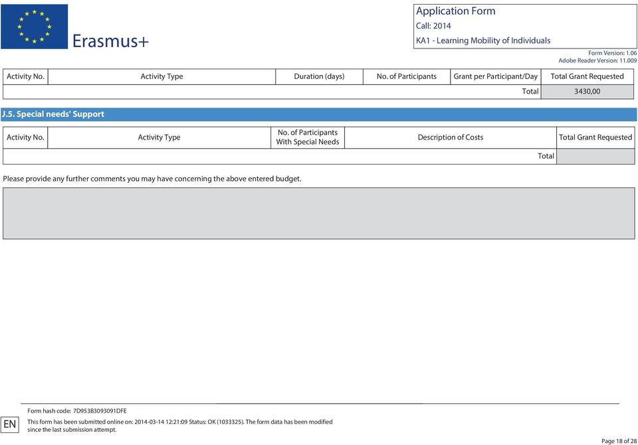Click the Page 18 of 28 indicator

[619, 441]
